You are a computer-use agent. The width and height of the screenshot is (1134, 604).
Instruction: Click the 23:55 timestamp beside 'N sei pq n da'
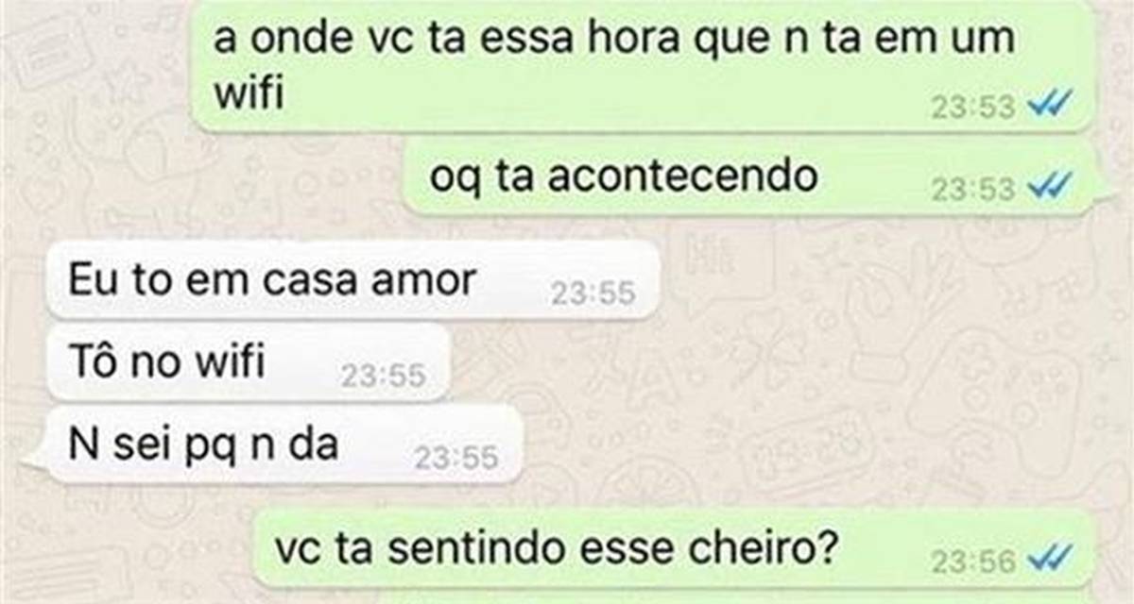click(x=456, y=460)
